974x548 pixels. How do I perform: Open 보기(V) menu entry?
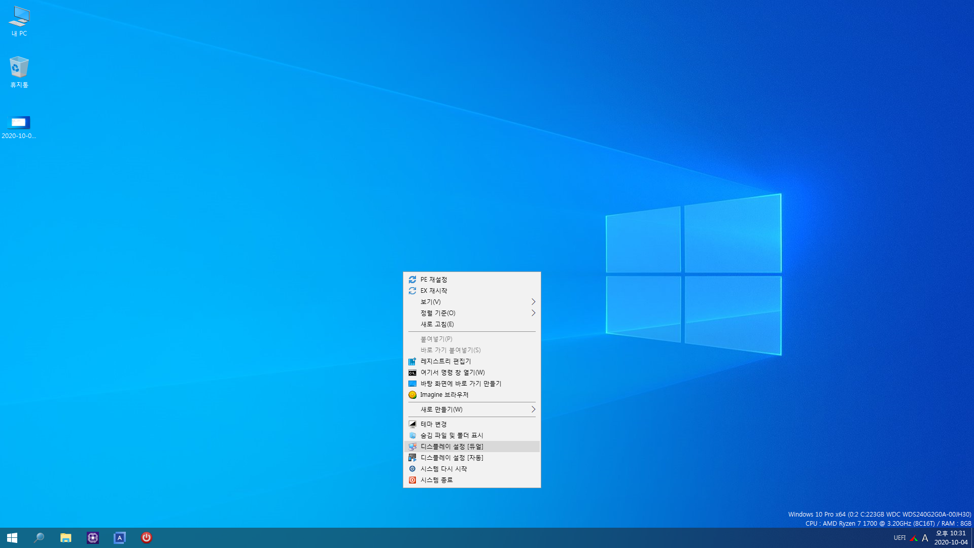point(472,302)
